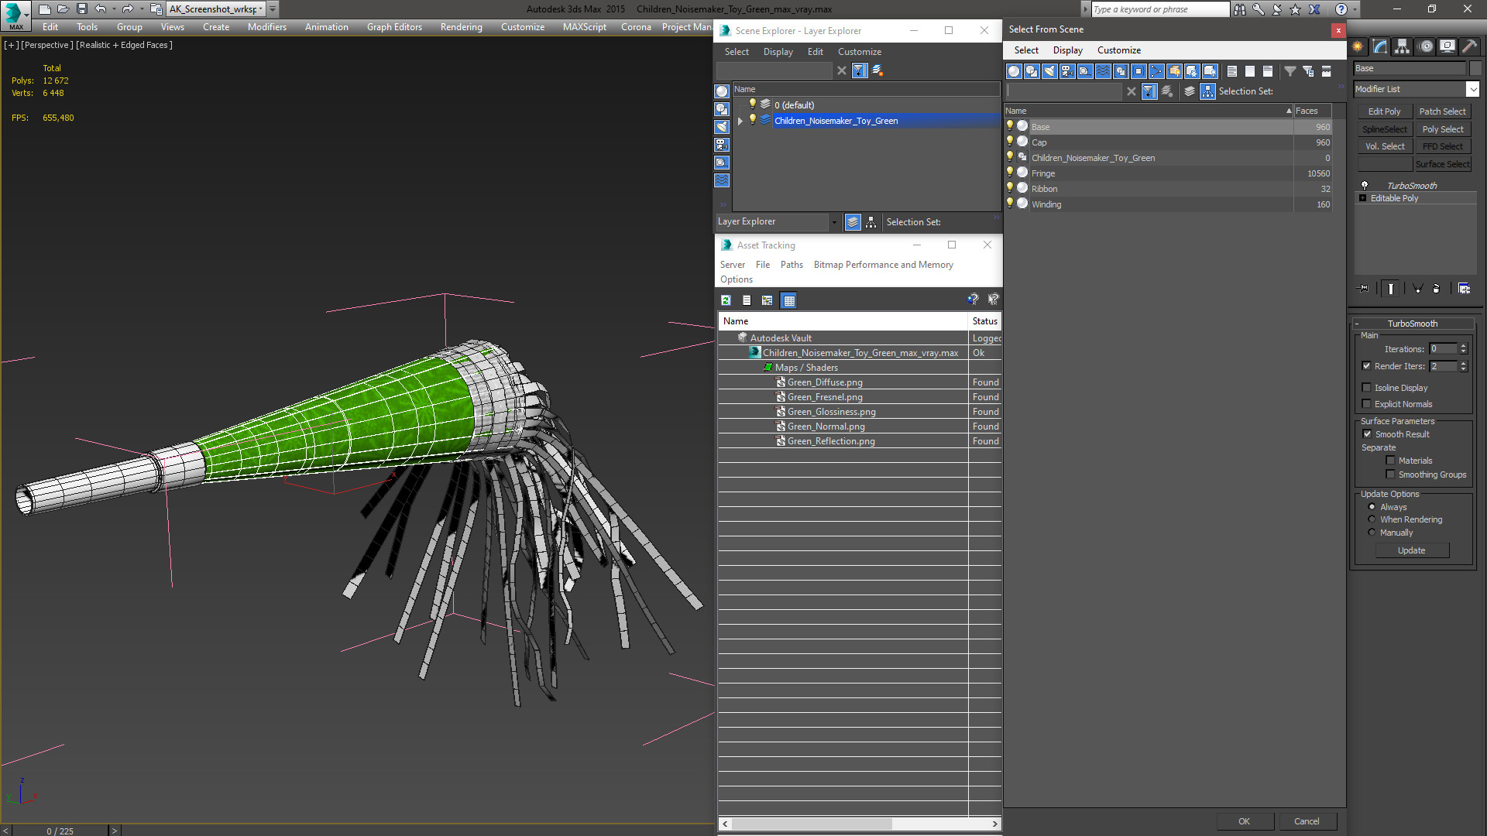Viewport: 1487px width, 836px height.
Task: Select the When Rendering radio button
Action: pos(1372,519)
